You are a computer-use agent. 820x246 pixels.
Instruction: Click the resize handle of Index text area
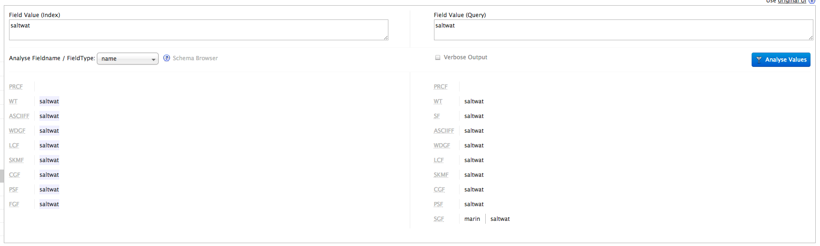[x=386, y=38]
